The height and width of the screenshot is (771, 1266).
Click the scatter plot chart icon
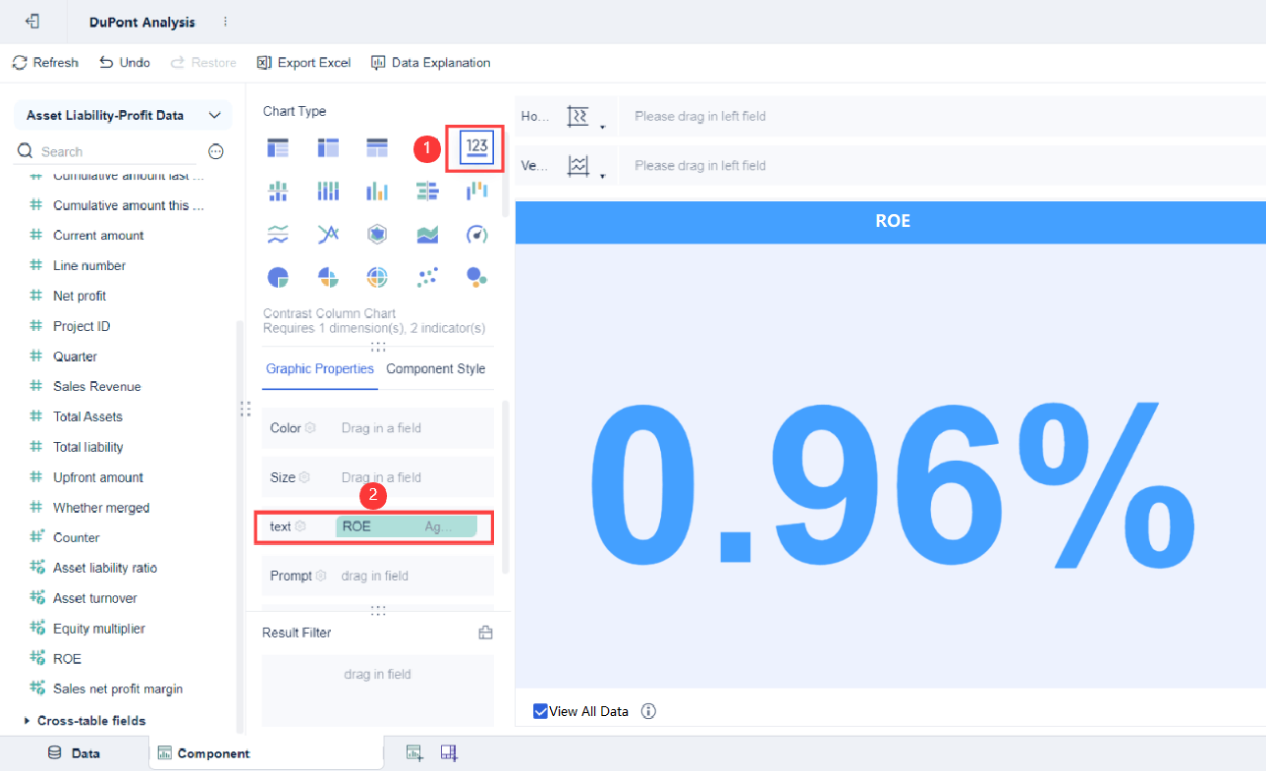point(427,277)
